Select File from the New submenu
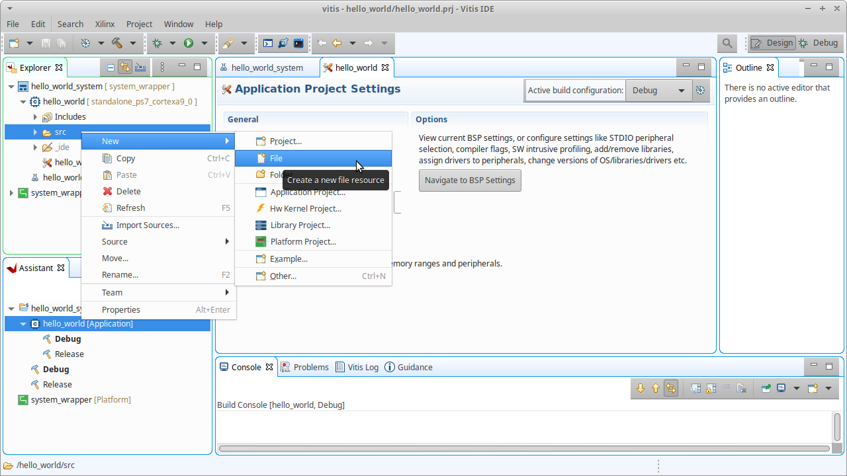847x476 pixels. pyautogui.click(x=276, y=158)
